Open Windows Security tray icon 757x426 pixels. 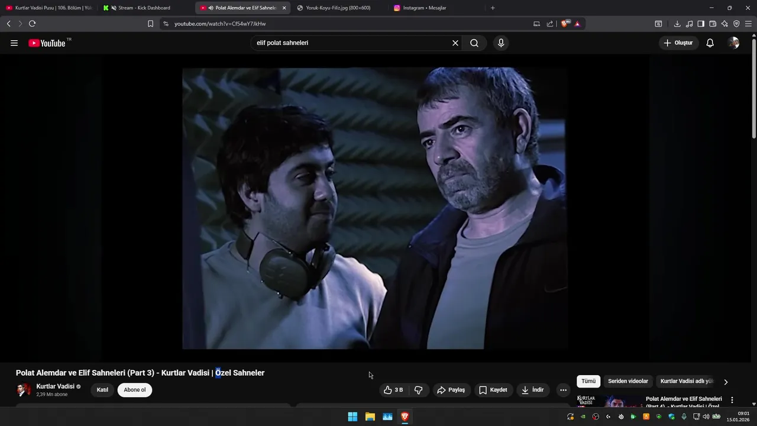(x=671, y=417)
